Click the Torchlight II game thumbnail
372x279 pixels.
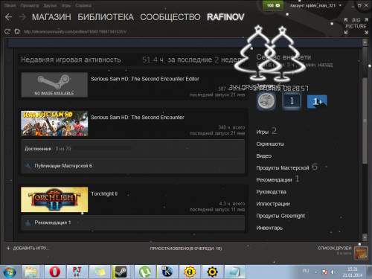coord(54,199)
